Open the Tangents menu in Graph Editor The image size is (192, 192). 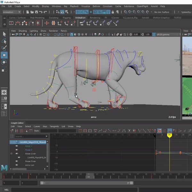pyautogui.click(x=54, y=126)
